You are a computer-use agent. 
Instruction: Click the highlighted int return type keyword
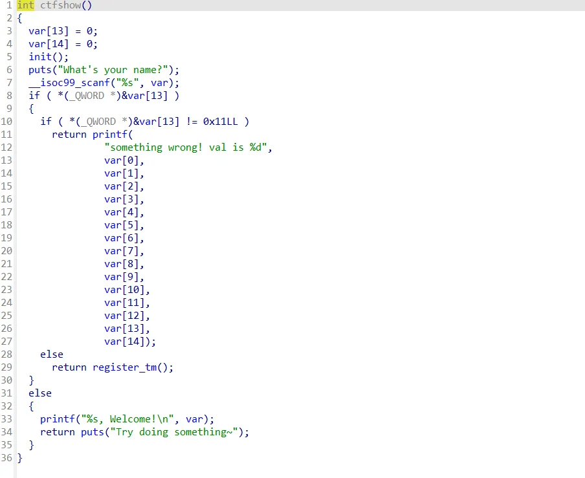(x=25, y=5)
